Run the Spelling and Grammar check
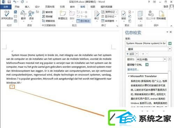This screenshot has height=128, width=174. tap(7, 15)
